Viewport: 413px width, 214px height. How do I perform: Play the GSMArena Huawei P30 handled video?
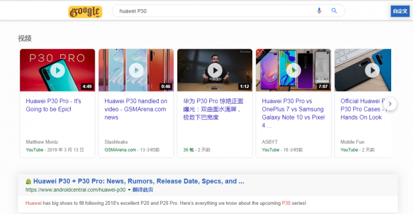136,70
